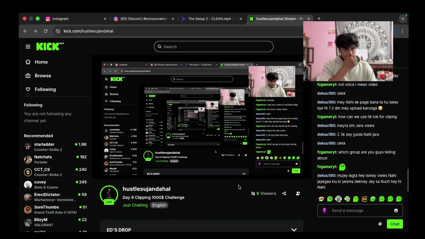This screenshot has width=425, height=239.
Task: Click the browser address bar URL
Action: coord(88,31)
